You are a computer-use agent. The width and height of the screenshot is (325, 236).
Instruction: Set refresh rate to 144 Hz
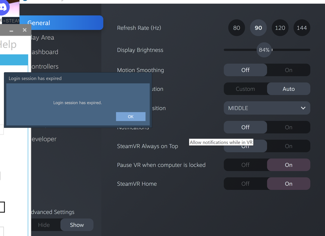coord(302,28)
